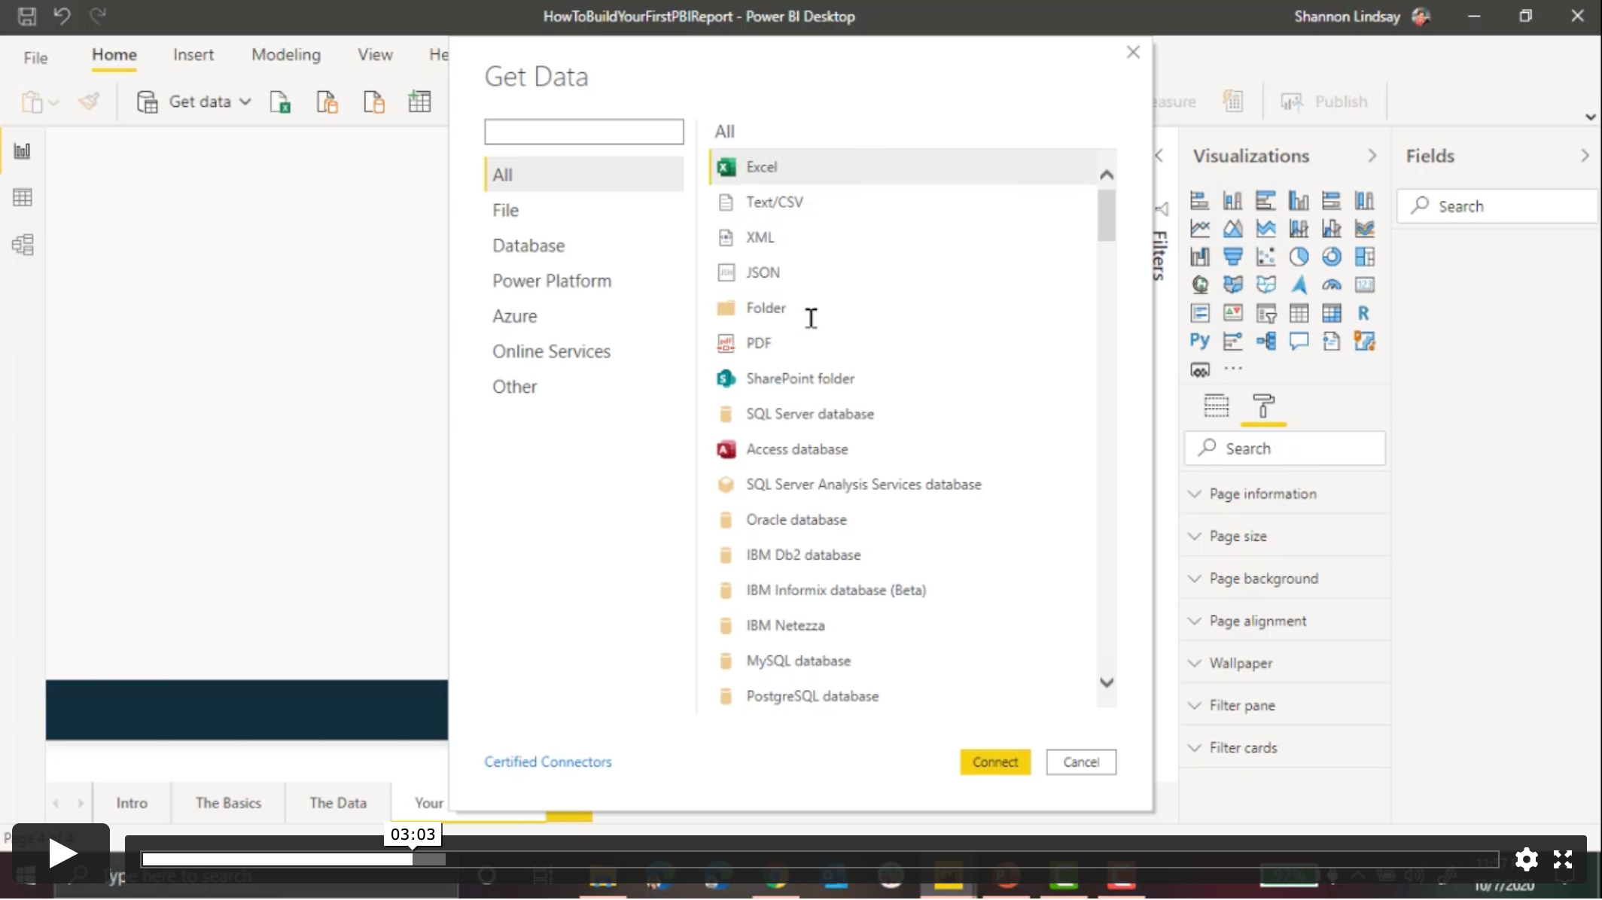Expand the Page background section
The width and height of the screenshot is (1602, 900).
click(1284, 579)
